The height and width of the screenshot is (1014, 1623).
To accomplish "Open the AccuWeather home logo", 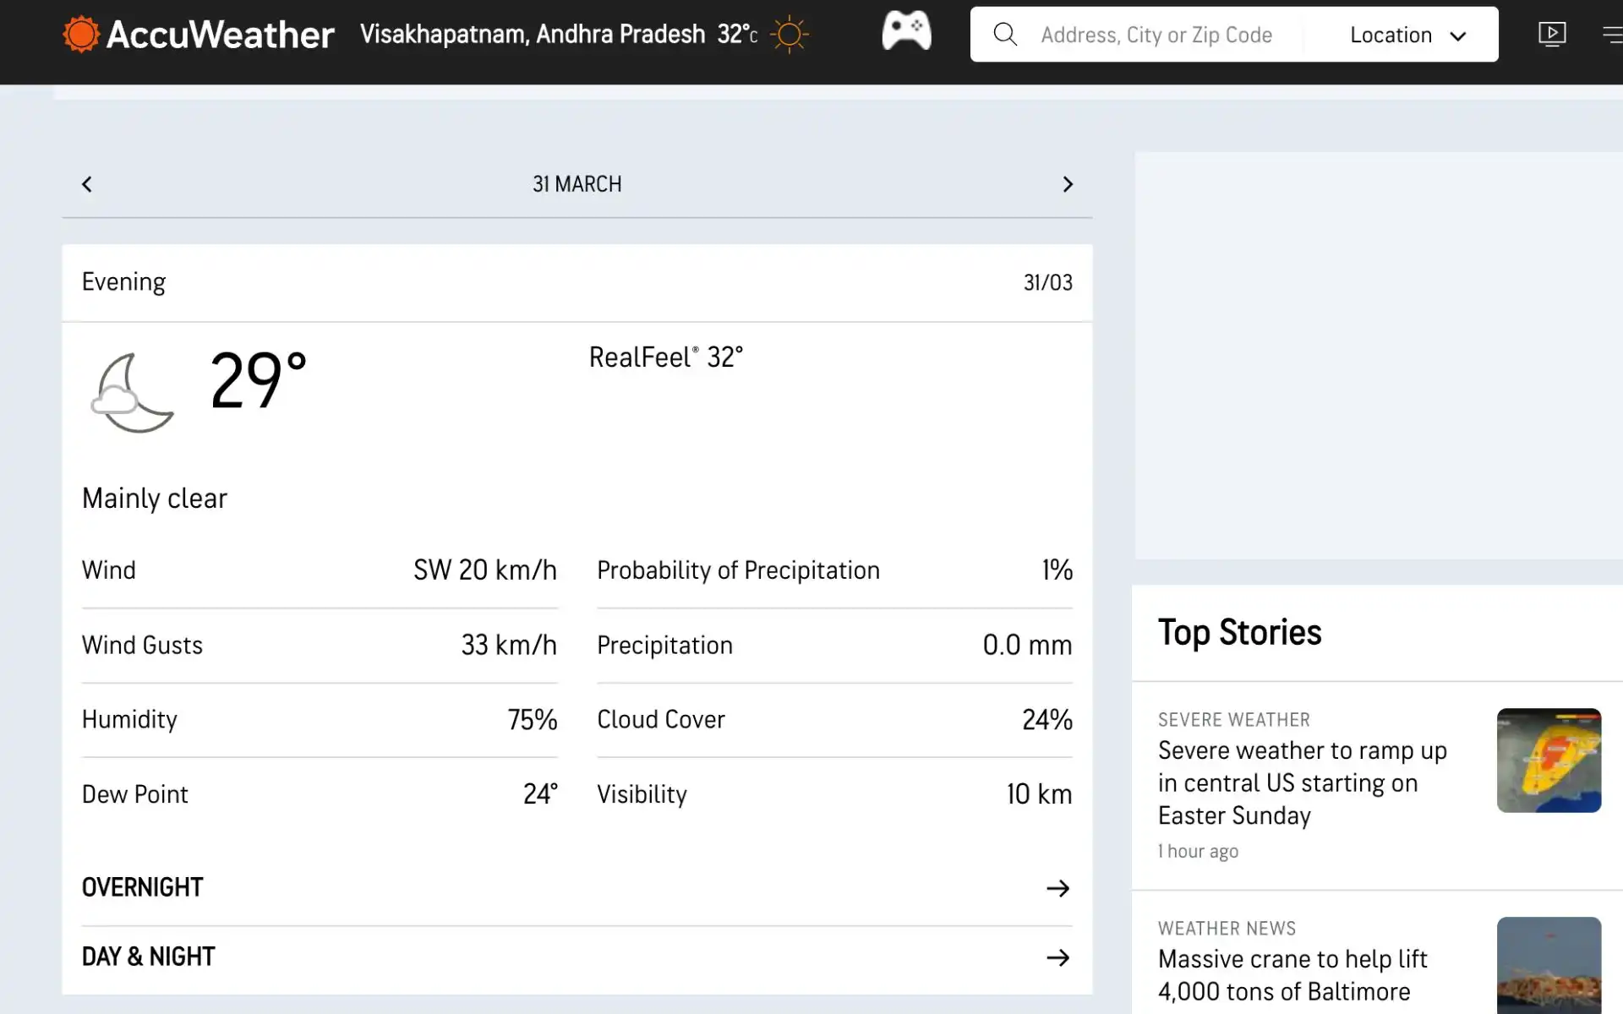I will click(x=199, y=35).
